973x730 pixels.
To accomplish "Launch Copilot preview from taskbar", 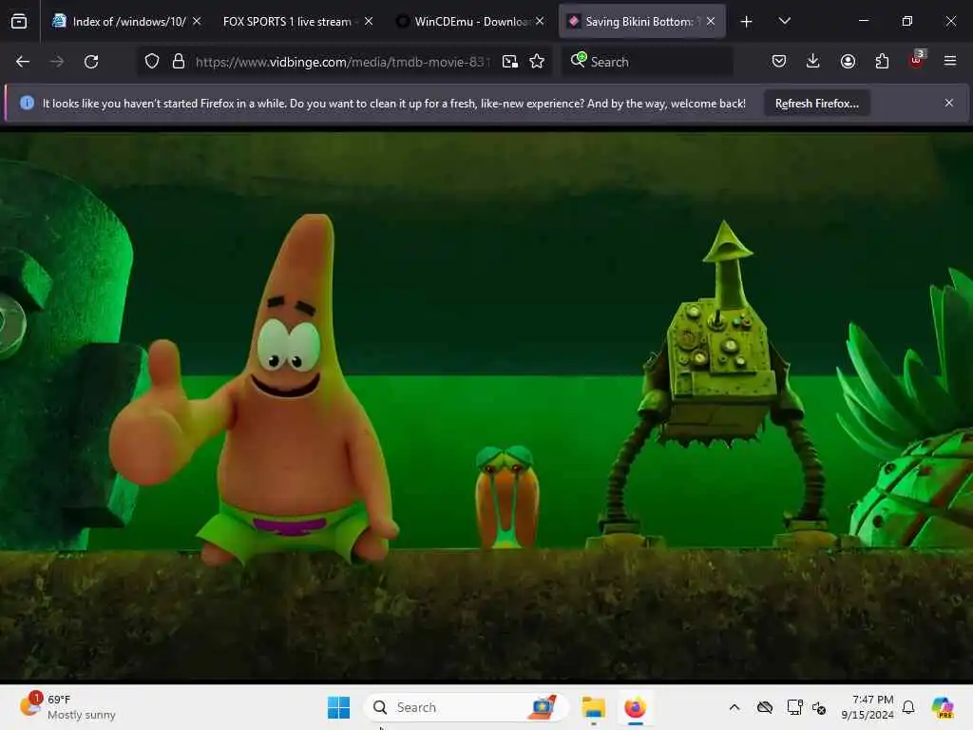I will (x=943, y=707).
